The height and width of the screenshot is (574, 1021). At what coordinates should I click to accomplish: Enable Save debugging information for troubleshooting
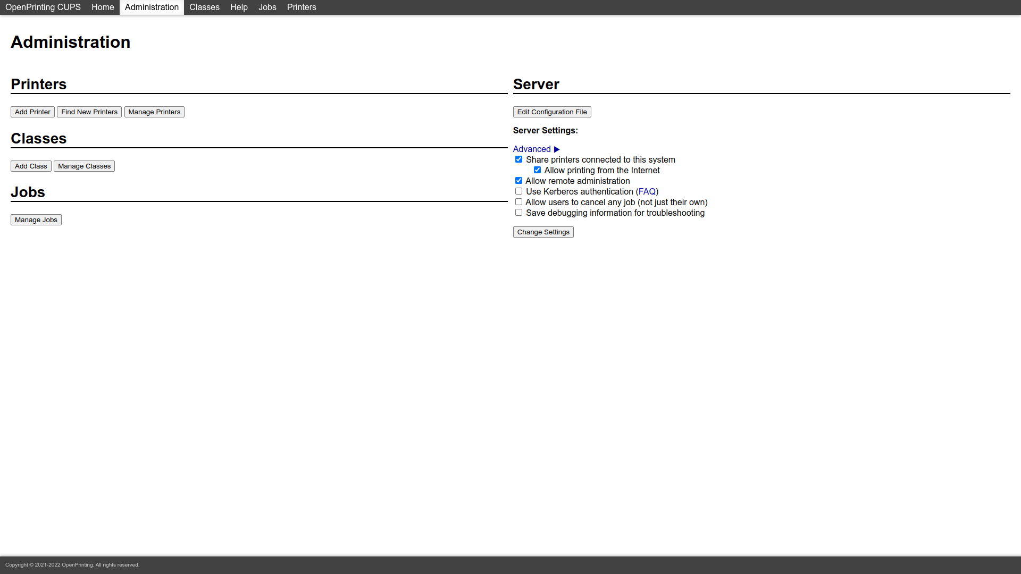518,213
